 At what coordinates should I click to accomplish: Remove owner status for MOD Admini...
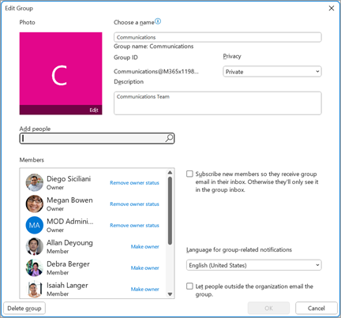(x=134, y=225)
